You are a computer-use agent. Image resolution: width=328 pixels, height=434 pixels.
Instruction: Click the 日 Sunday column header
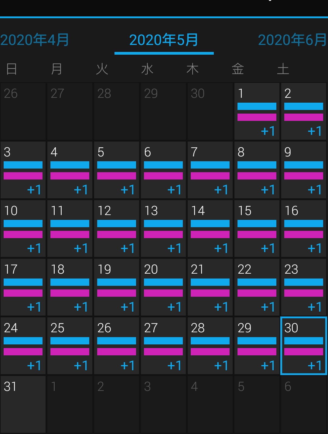point(12,69)
